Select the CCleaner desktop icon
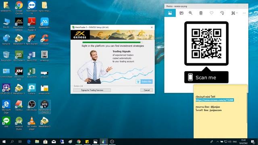 click(45, 39)
